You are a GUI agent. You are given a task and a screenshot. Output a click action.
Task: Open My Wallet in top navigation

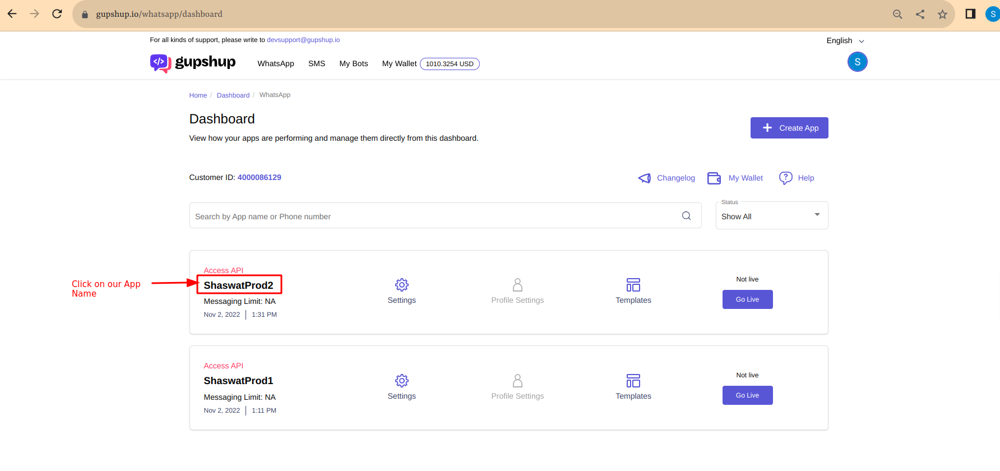tap(400, 63)
